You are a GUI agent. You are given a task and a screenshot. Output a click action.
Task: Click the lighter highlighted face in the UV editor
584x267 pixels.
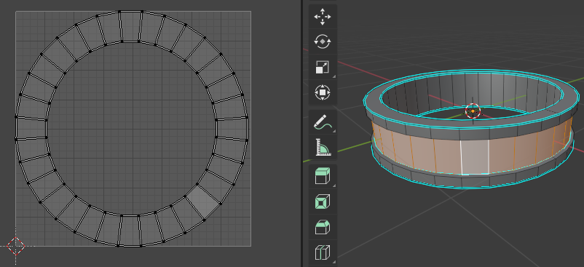203,202
